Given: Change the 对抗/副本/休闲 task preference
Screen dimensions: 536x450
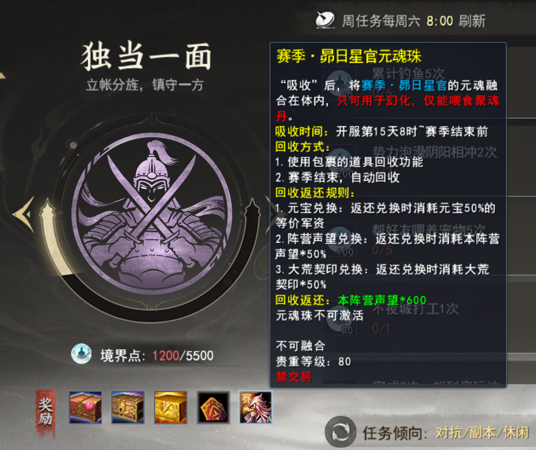Looking at the screenshot, I should (483, 433).
